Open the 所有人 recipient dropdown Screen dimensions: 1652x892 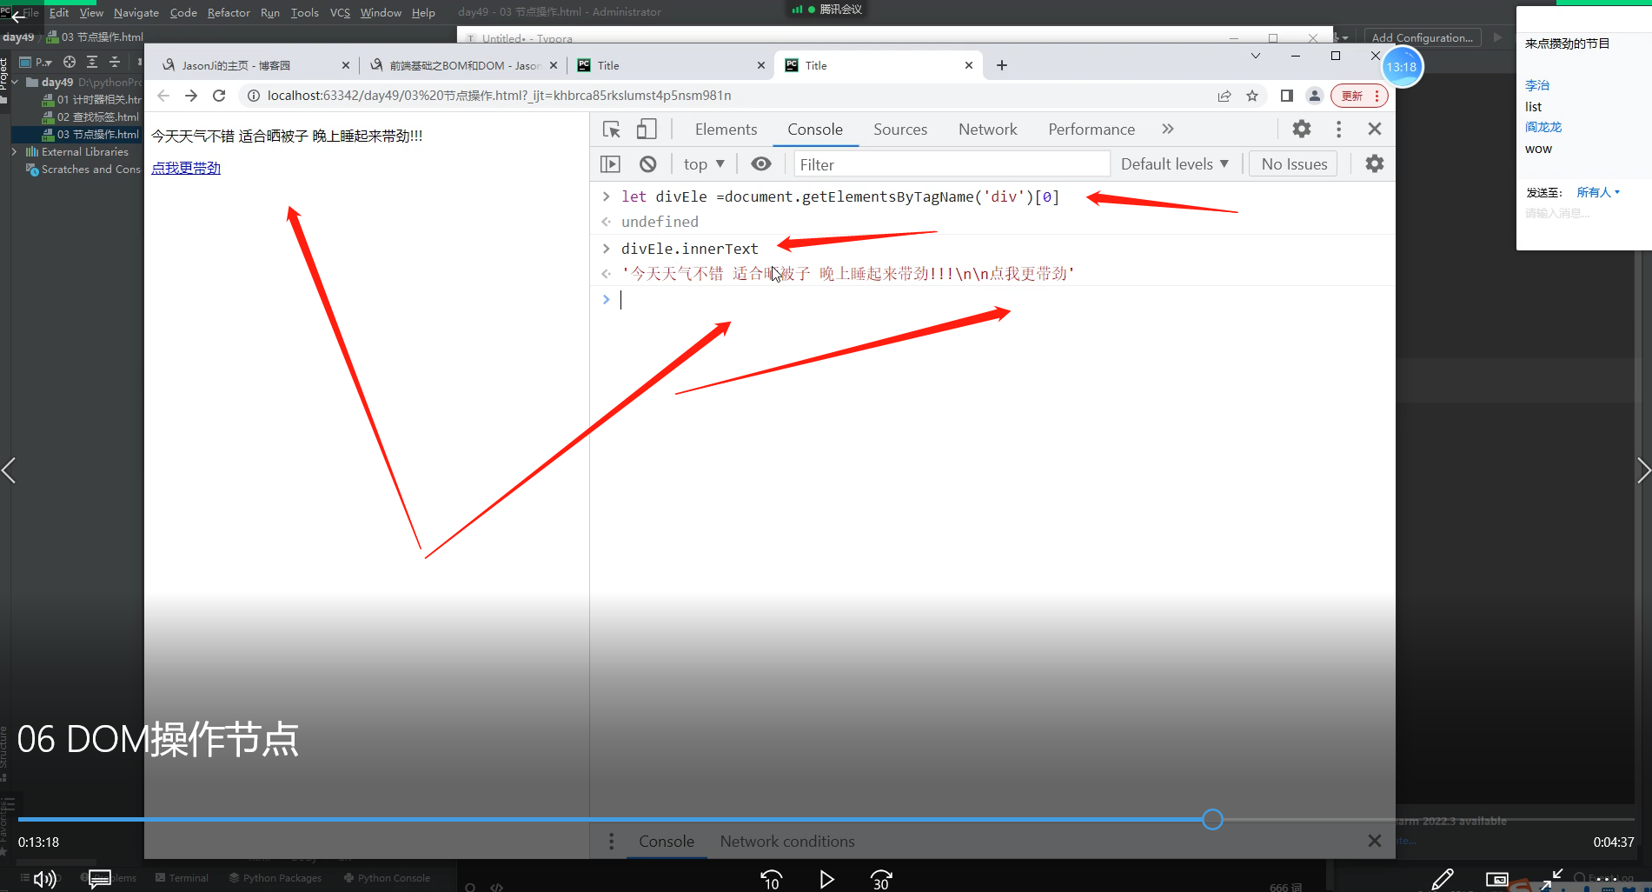pos(1598,192)
